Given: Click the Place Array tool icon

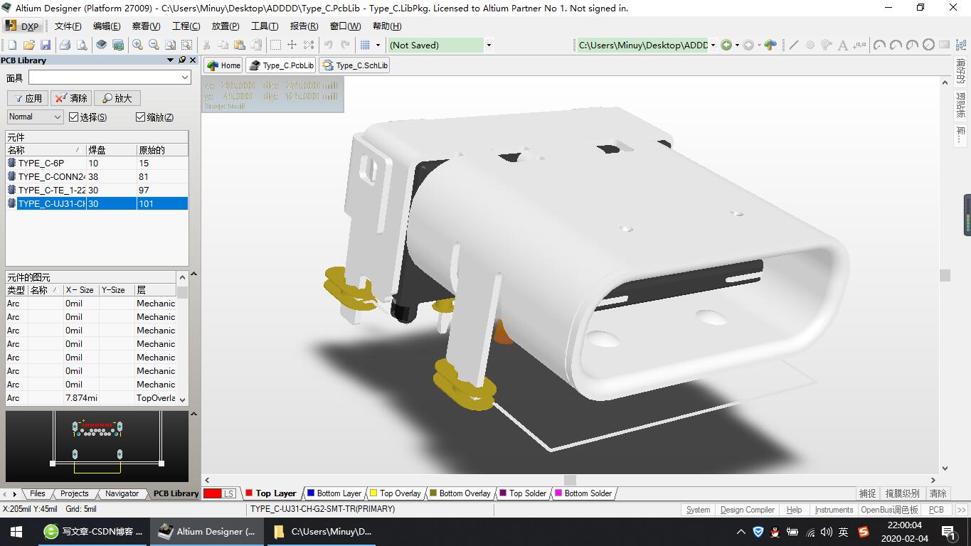Looking at the screenshot, I should (961, 45).
